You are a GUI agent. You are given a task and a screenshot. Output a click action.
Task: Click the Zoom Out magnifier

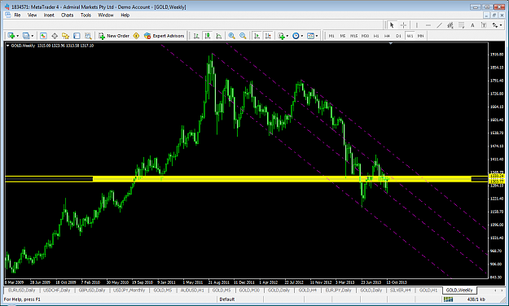click(x=243, y=36)
